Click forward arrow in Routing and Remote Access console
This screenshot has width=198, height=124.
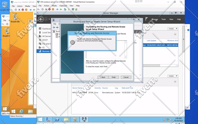tap(57, 27)
